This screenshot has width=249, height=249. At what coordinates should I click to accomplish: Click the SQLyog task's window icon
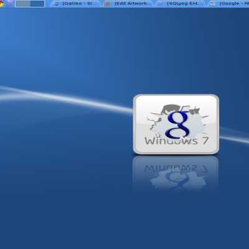[x=160, y=4]
